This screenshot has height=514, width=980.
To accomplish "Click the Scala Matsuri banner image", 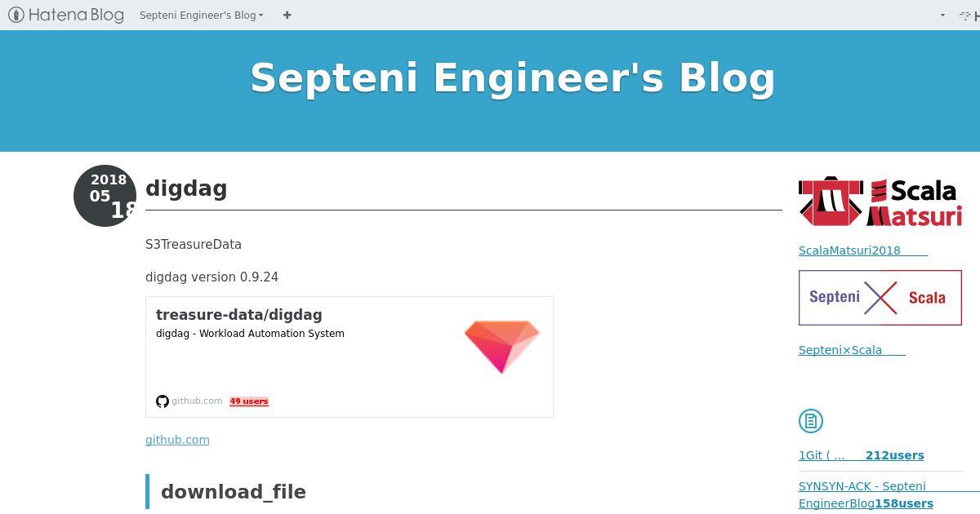I will (x=880, y=202).
